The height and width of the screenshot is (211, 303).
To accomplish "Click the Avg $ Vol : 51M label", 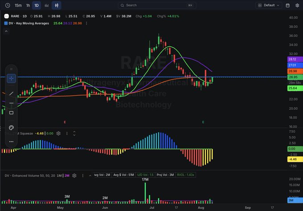I will pos(124,175).
